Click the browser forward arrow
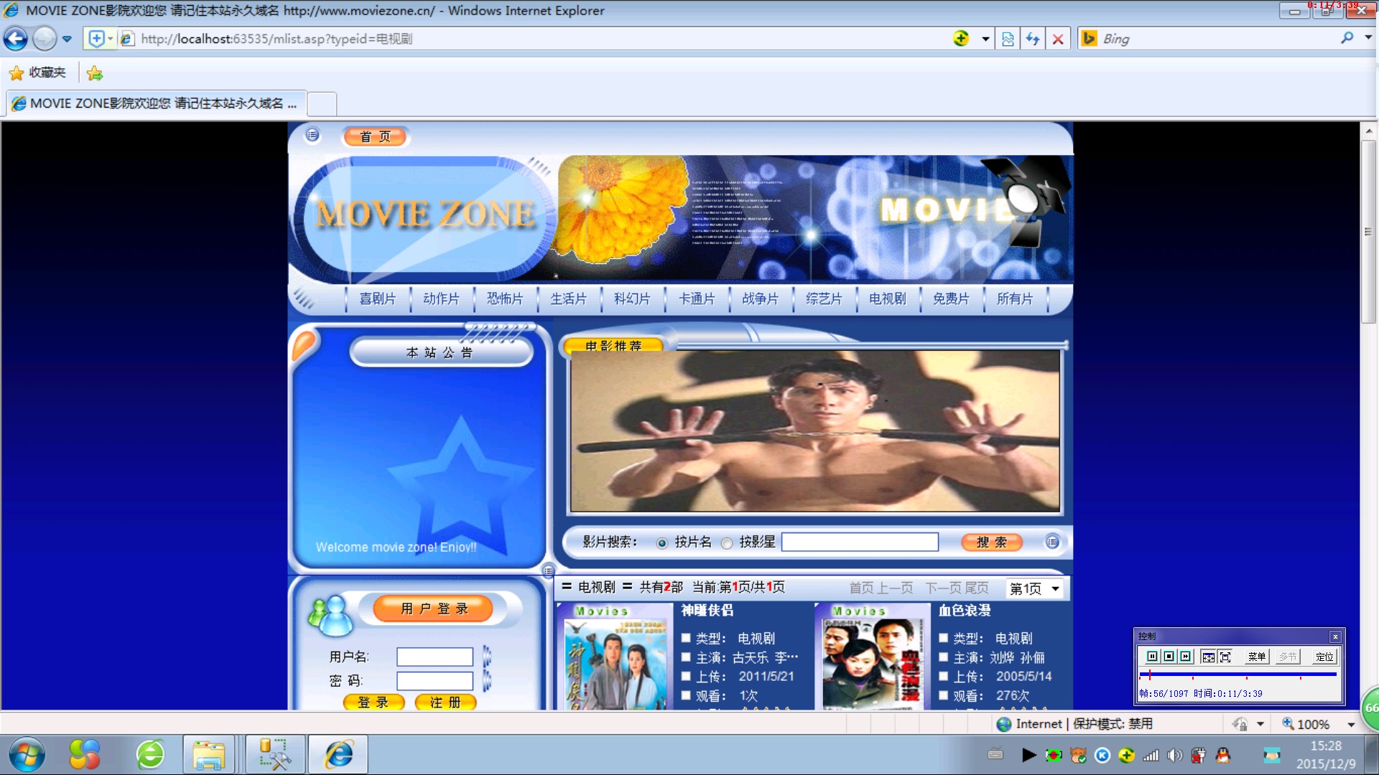 click(45, 39)
